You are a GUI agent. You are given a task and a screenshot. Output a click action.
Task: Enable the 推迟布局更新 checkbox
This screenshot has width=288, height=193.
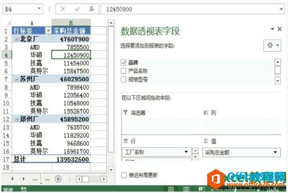[x=124, y=175]
